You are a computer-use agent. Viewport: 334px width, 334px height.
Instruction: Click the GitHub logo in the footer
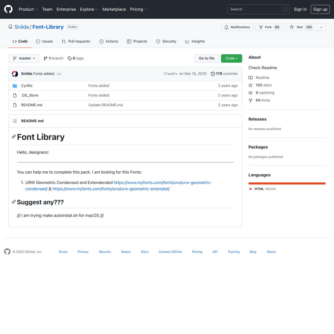7,252
